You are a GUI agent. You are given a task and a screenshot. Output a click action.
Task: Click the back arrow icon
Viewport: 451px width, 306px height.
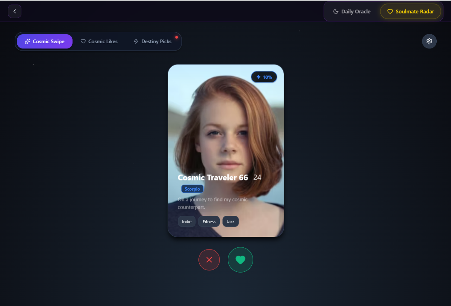pyautogui.click(x=14, y=11)
